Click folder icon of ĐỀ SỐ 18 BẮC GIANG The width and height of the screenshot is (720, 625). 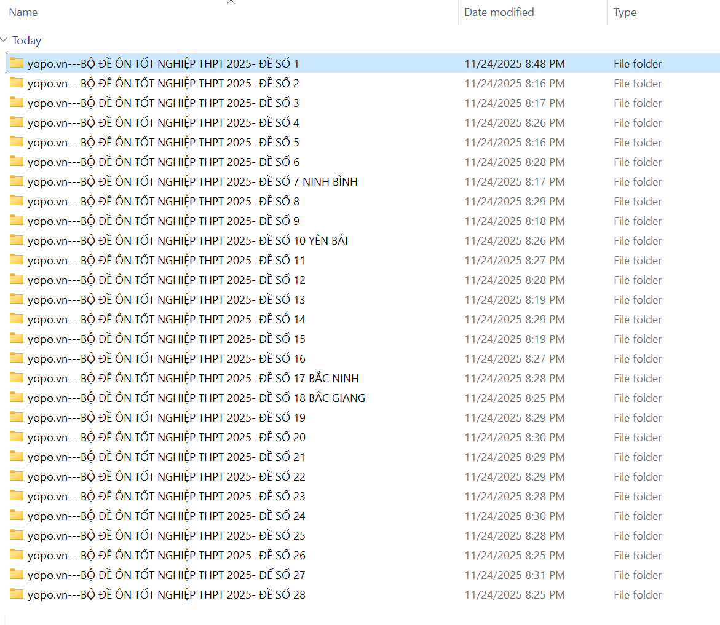tap(17, 398)
